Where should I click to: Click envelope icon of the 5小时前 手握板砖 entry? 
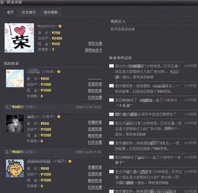pyautogui.click(x=111, y=86)
